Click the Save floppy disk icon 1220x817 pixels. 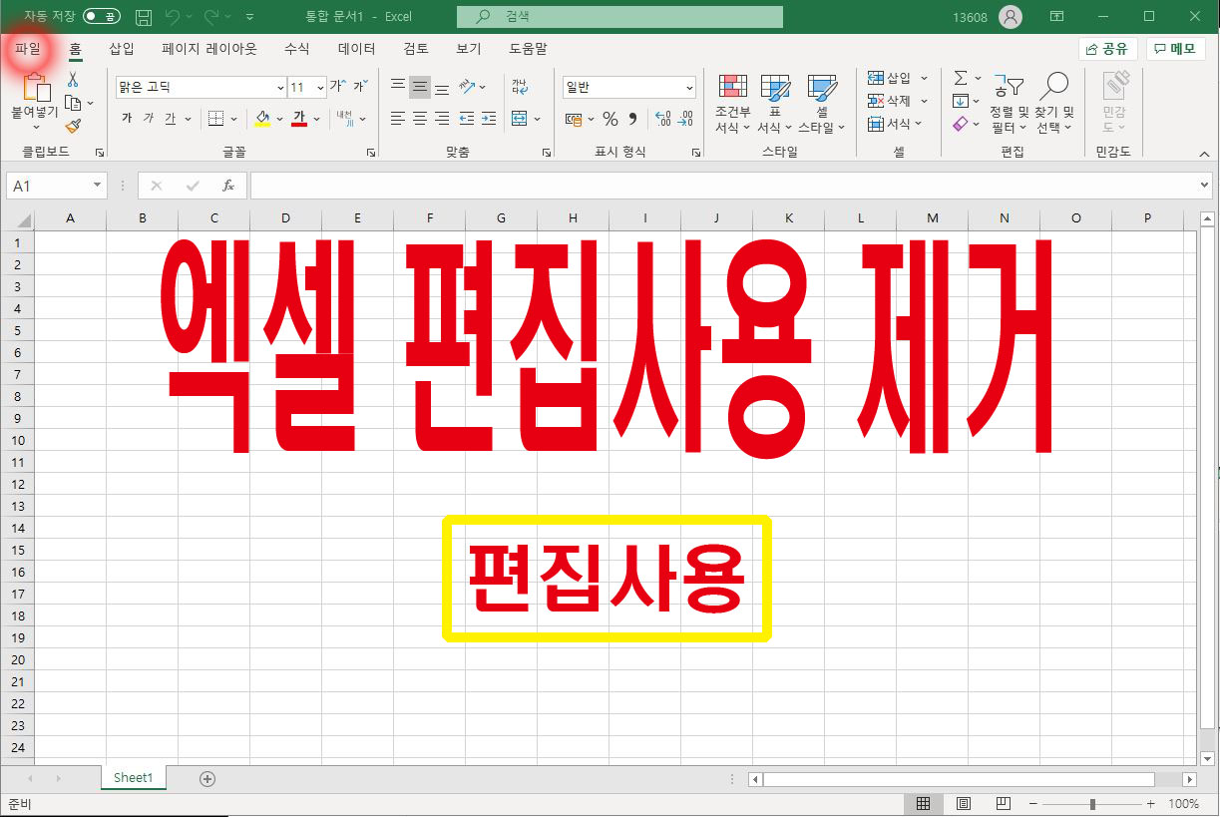pyautogui.click(x=144, y=17)
